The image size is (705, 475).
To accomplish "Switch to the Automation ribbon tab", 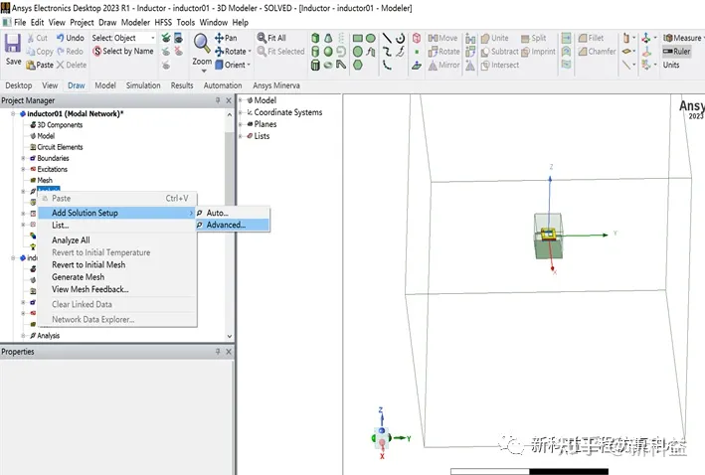I will click(x=223, y=85).
